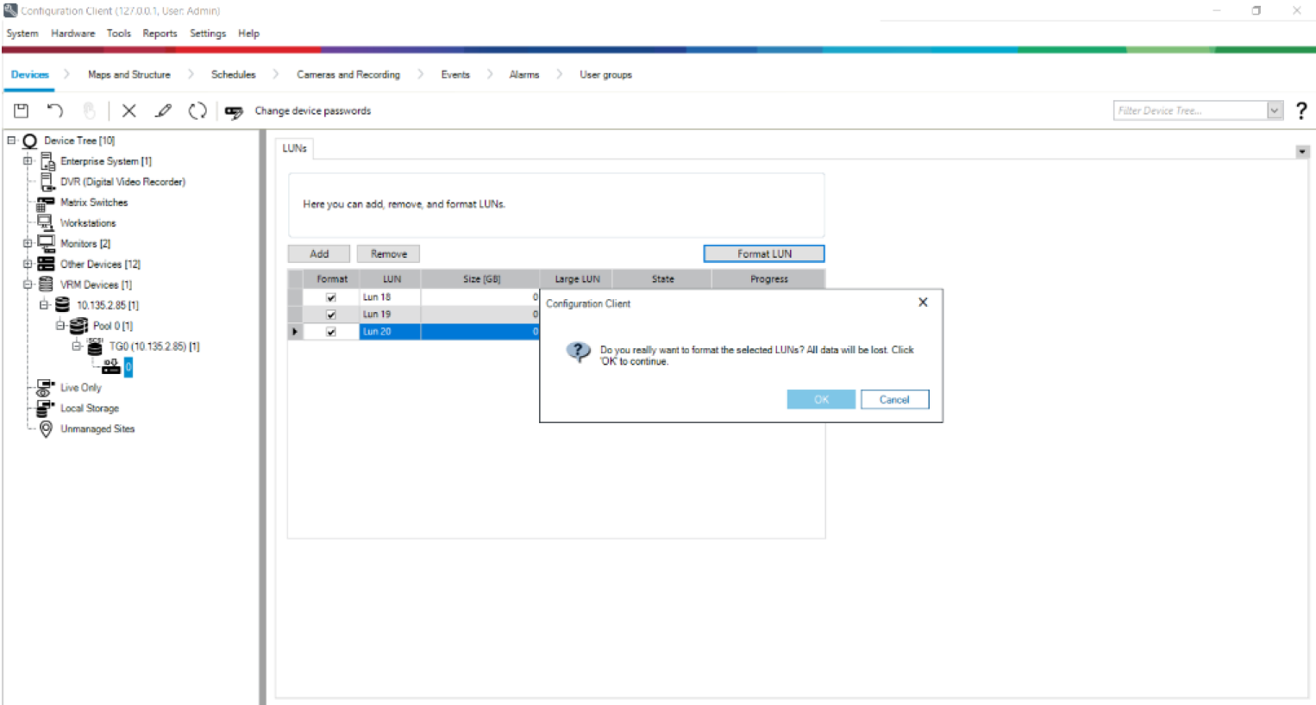The image size is (1316, 705).
Task: Expand the Enterprise System tree node
Action: tap(28, 161)
